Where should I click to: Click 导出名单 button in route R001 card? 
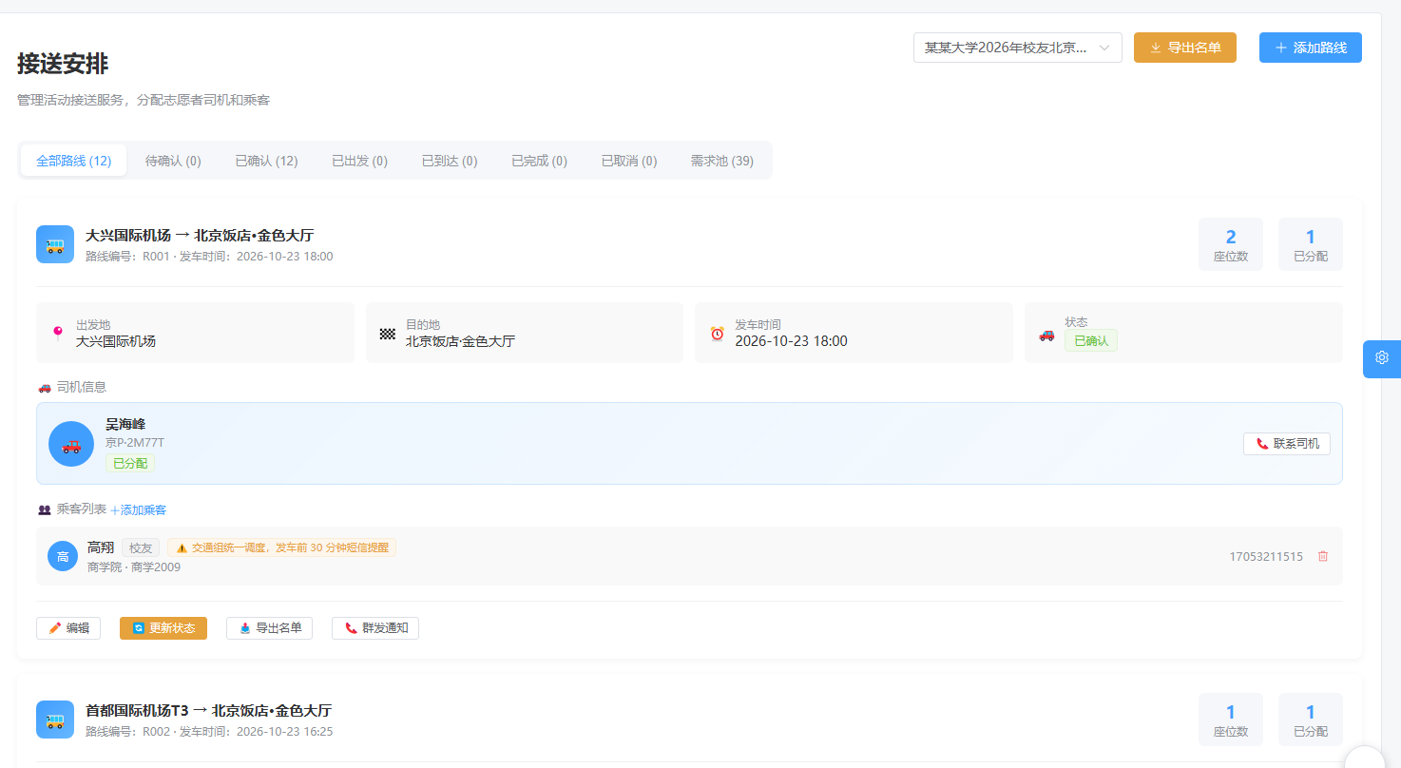tap(269, 628)
